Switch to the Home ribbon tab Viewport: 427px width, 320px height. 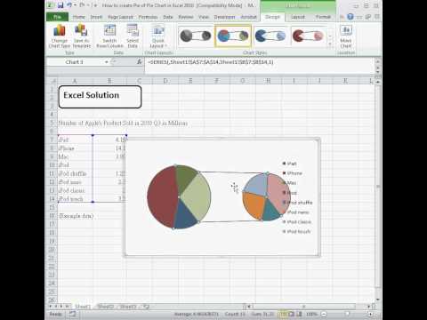click(x=79, y=17)
